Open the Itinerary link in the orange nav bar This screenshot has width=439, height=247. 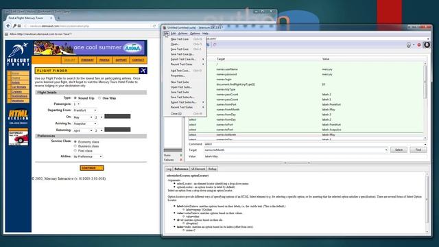pos(87,60)
